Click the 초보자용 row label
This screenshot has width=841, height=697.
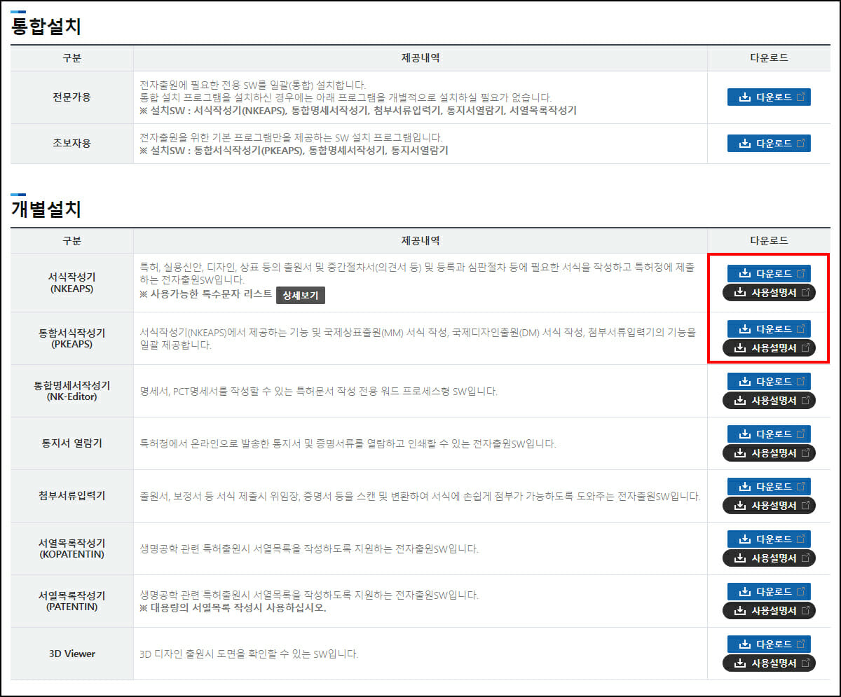[x=71, y=143]
